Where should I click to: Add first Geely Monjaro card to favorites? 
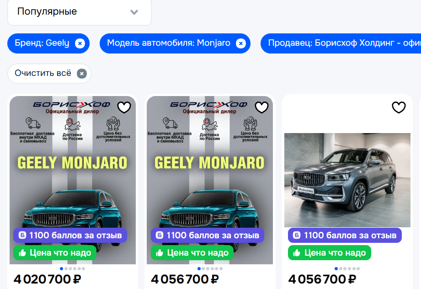pyautogui.click(x=124, y=107)
